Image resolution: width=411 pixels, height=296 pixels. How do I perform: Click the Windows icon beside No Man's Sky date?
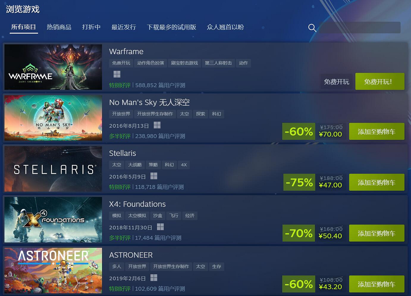click(x=157, y=125)
